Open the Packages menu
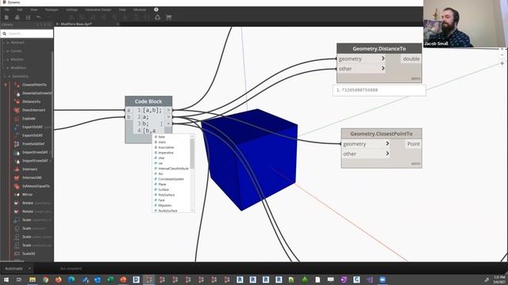This screenshot has width=508, height=285. [52, 9]
